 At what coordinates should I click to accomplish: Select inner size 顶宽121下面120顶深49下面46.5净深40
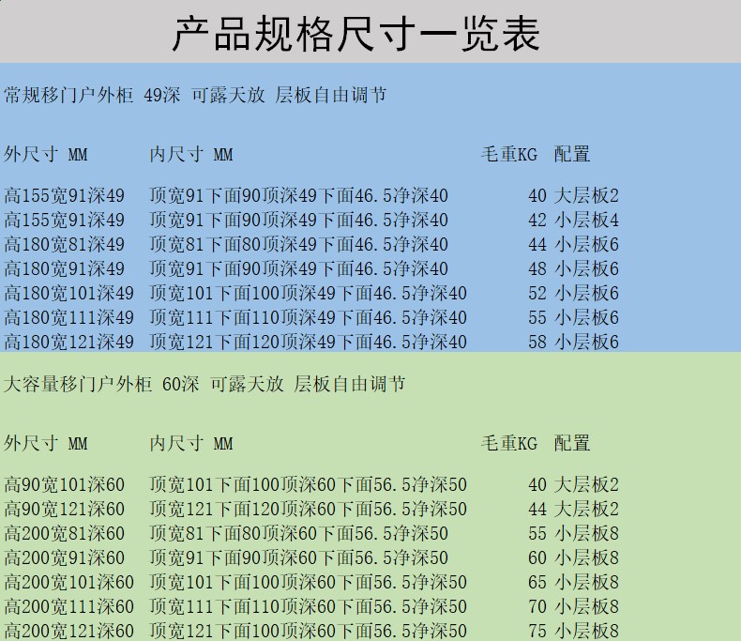[308, 343]
